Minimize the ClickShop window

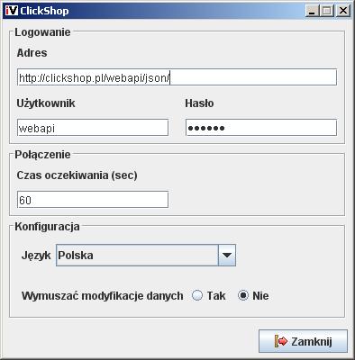[x=312, y=11]
